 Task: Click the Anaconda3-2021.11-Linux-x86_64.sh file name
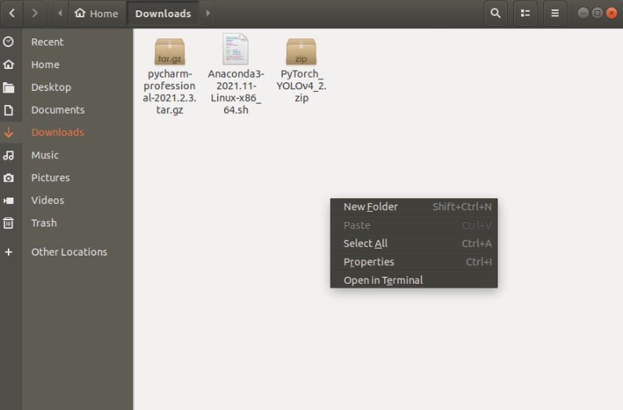(236, 92)
